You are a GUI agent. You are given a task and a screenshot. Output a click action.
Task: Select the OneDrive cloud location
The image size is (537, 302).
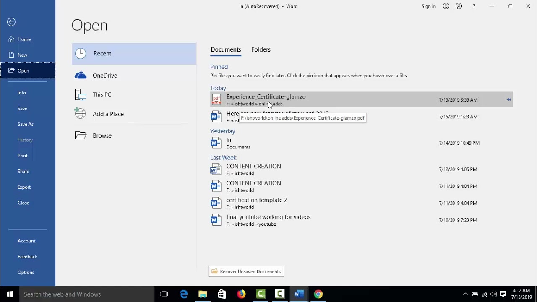(x=134, y=75)
